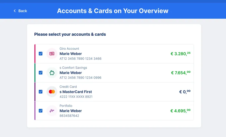Uncheck the Giro Account checkbox
The height and width of the screenshot is (137, 226).
(41, 54)
